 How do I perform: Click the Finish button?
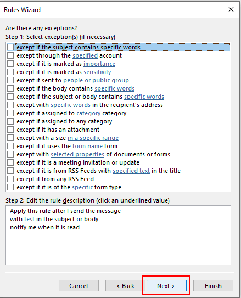213,285
